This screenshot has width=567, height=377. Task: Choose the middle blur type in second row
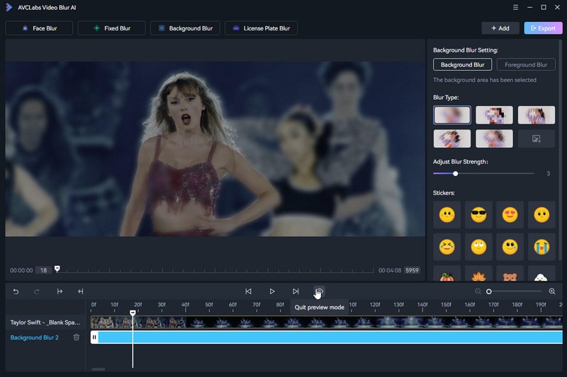pos(494,139)
